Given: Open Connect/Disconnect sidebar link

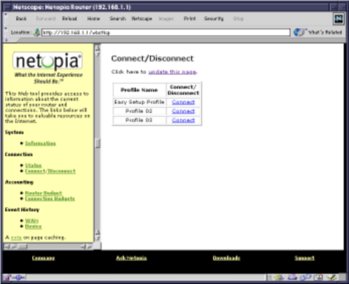Looking at the screenshot, I should click(x=50, y=171).
